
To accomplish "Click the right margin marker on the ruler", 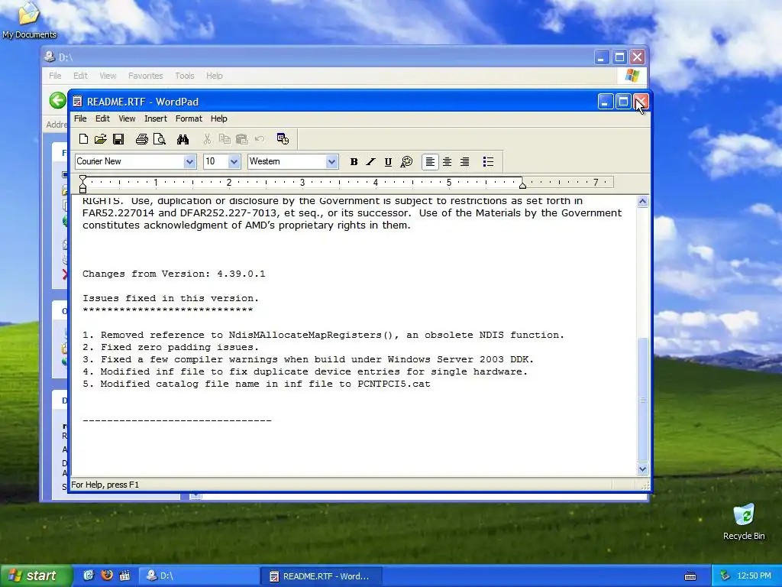I will tap(522, 185).
